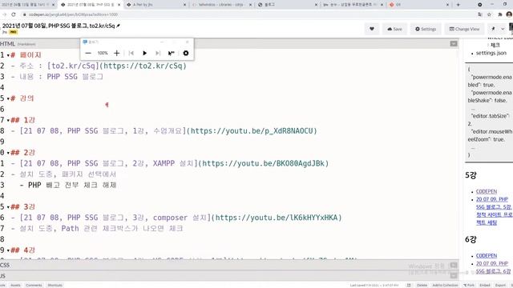Close the 'A Pen by jhs' tab
This screenshot has width=513, height=288.
(x=184, y=5)
